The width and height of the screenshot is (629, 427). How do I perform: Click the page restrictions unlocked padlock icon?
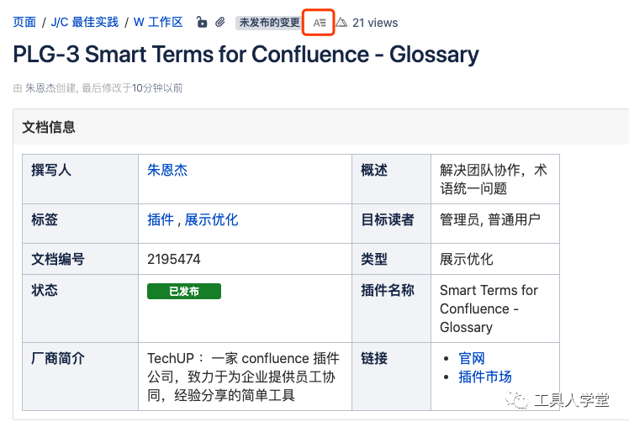(x=202, y=22)
